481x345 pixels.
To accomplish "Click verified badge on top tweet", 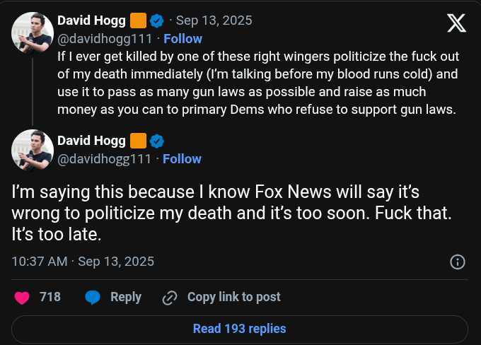I will [x=157, y=21].
